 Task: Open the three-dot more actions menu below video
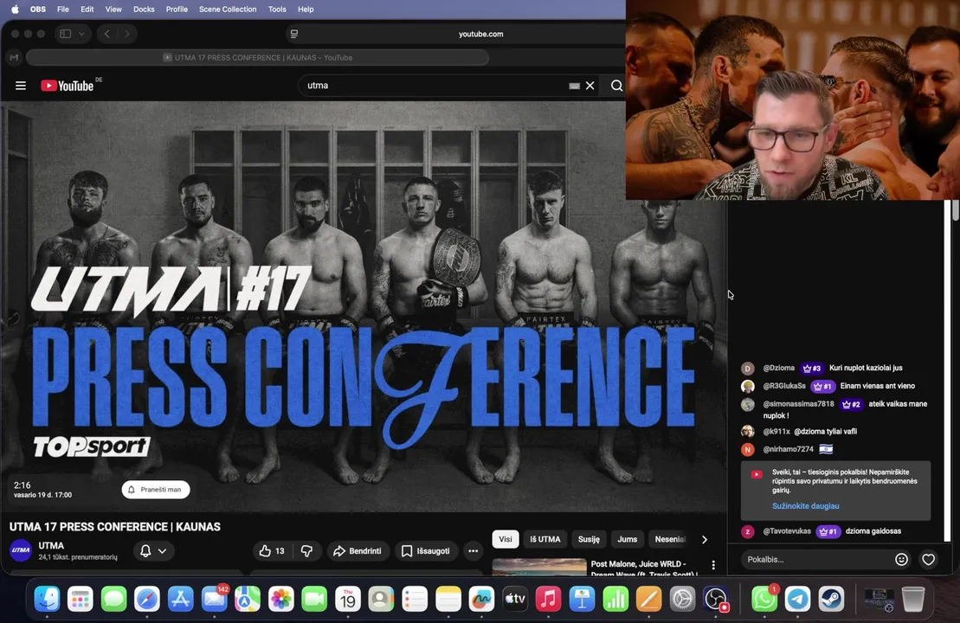(x=473, y=551)
